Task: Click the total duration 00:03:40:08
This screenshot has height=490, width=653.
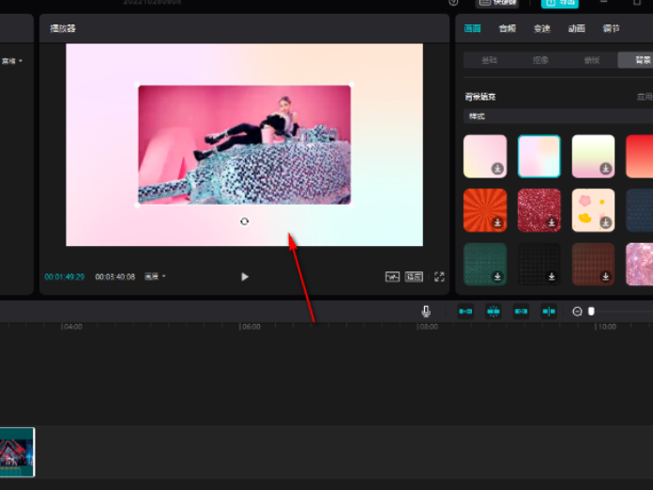Action: [x=115, y=277]
